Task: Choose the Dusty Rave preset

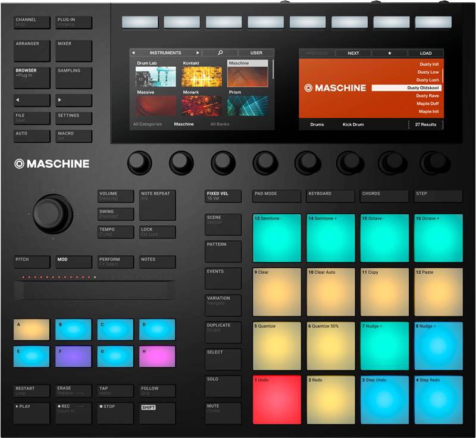Action: click(427, 96)
